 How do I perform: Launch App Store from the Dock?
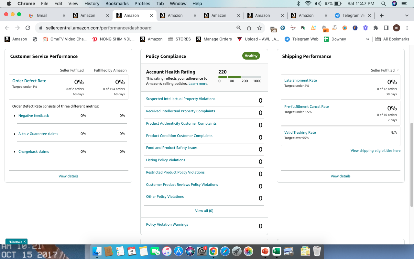point(179,251)
